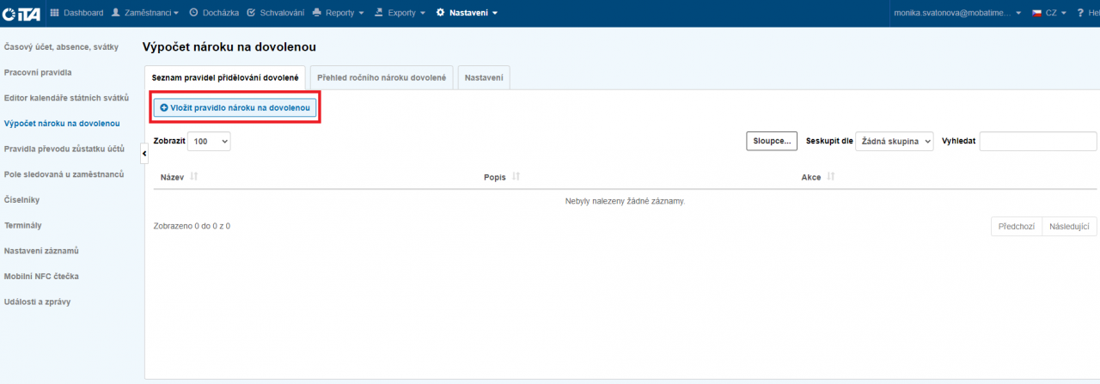The image size is (1100, 384).
Task: Switch to the Nastavení tab
Action: pyautogui.click(x=484, y=77)
